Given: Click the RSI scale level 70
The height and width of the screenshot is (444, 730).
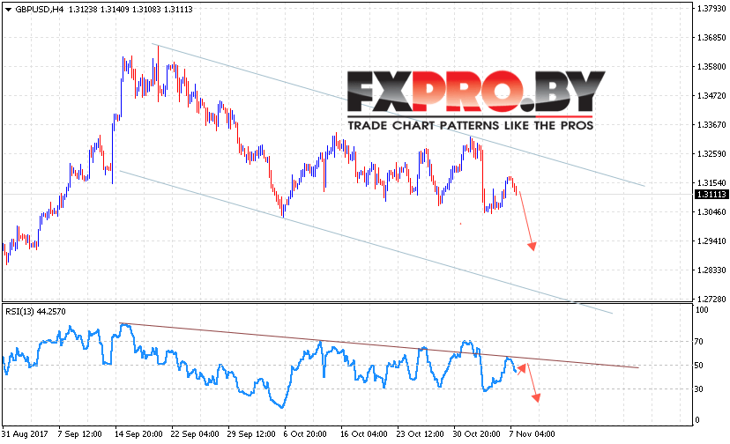Looking at the screenshot, I should (x=698, y=342).
